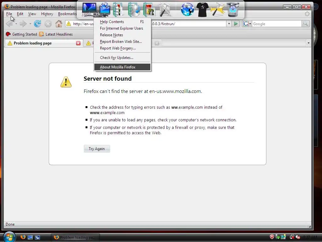Viewport: 322px width, 242px height.
Task: Open the History menu
Action: tap(47, 14)
